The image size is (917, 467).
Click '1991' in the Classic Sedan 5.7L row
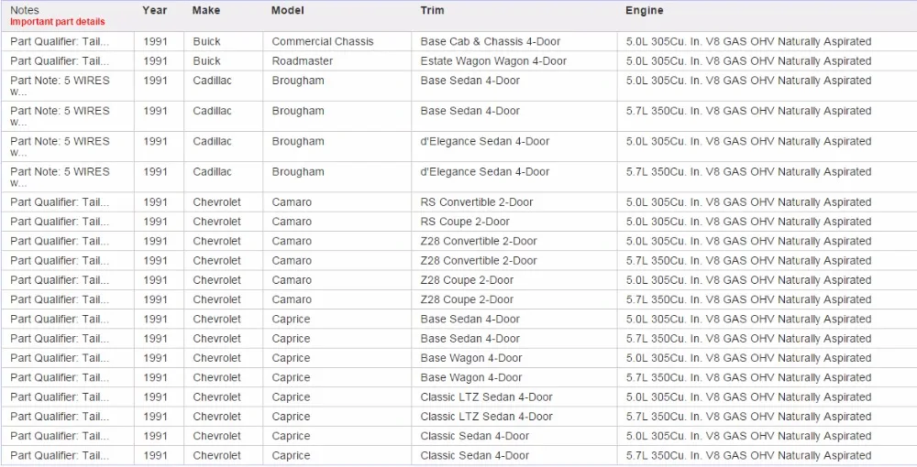pos(155,455)
